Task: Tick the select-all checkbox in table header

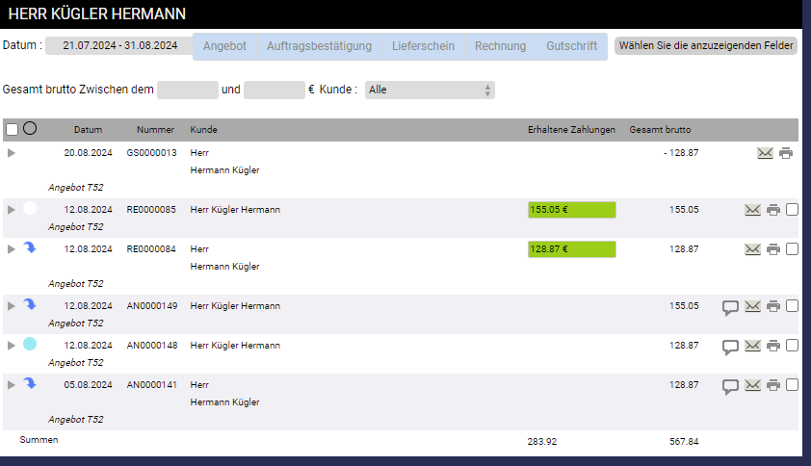Action: (x=12, y=129)
